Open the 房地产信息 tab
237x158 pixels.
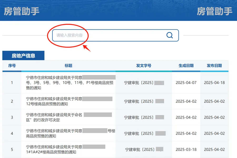tap(23, 56)
